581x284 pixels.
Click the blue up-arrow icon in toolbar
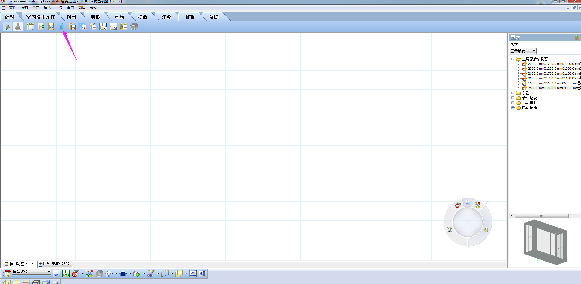(62, 27)
